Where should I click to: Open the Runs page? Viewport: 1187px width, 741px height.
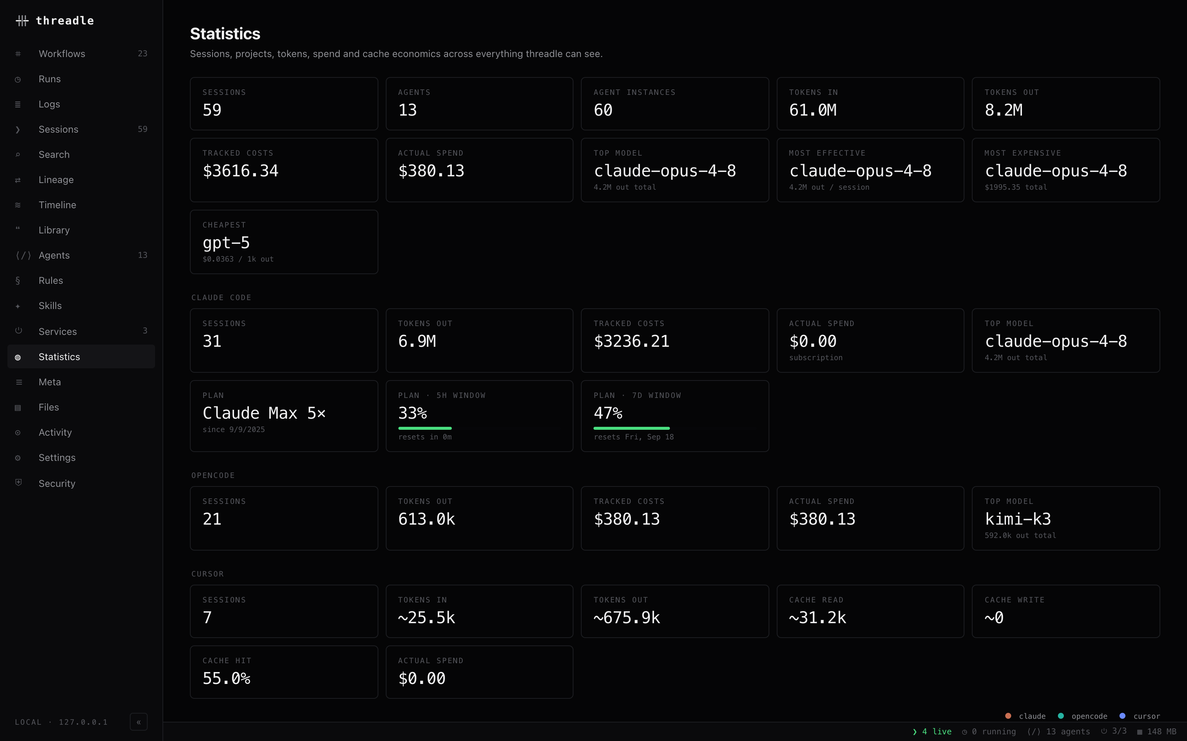point(82,79)
